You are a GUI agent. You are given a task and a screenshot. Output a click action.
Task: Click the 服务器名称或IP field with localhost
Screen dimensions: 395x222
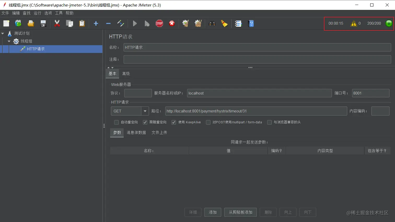click(x=259, y=93)
